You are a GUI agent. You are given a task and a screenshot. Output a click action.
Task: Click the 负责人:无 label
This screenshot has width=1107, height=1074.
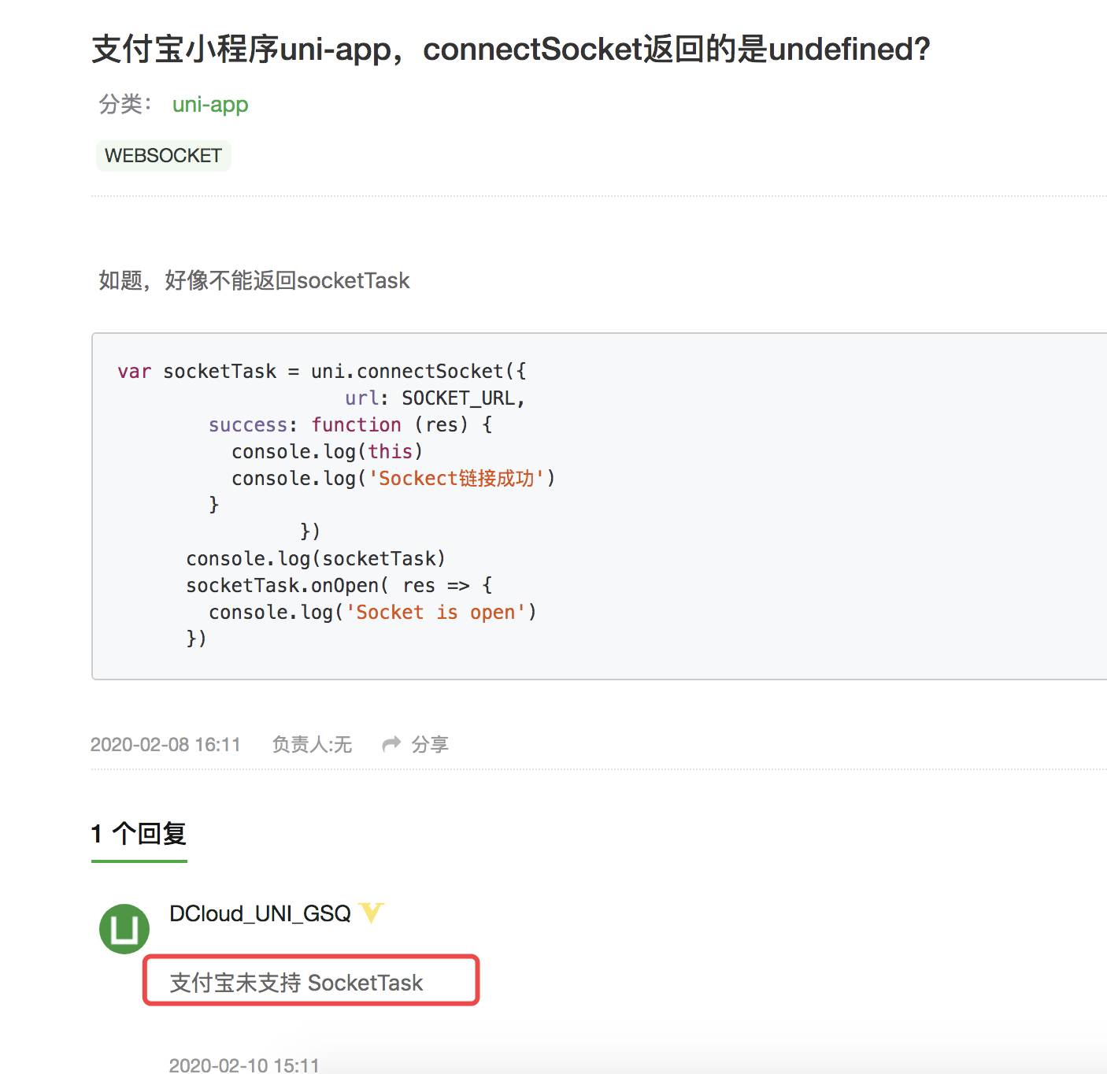tap(312, 744)
